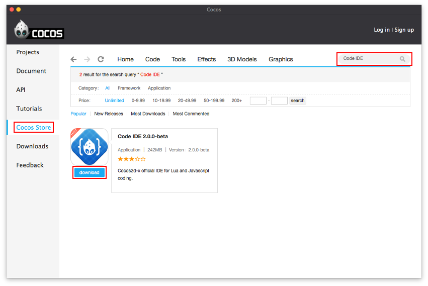Open Tutorials in the sidebar
Viewport: 428px width, 286px height.
29,109
